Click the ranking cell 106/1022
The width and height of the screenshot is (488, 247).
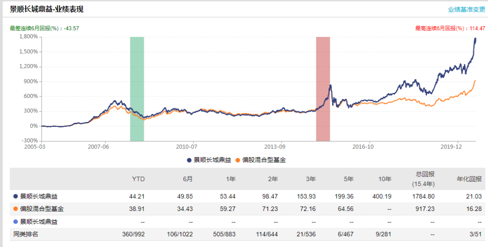[x=179, y=234]
